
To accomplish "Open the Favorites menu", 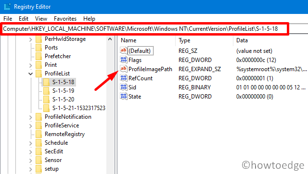I will click(65, 19).
